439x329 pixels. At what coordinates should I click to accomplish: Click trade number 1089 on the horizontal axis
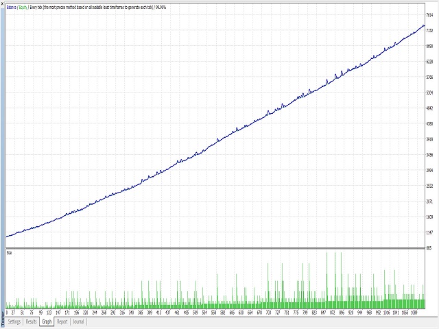tap(414, 313)
